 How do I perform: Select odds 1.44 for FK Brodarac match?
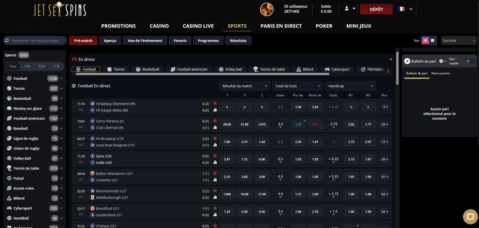click(x=262, y=142)
